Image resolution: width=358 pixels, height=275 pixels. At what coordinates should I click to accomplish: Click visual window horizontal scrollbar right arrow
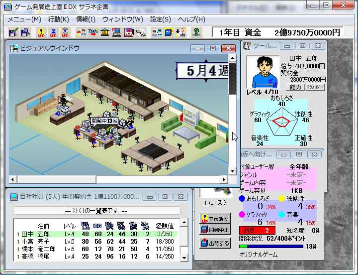click(x=224, y=179)
